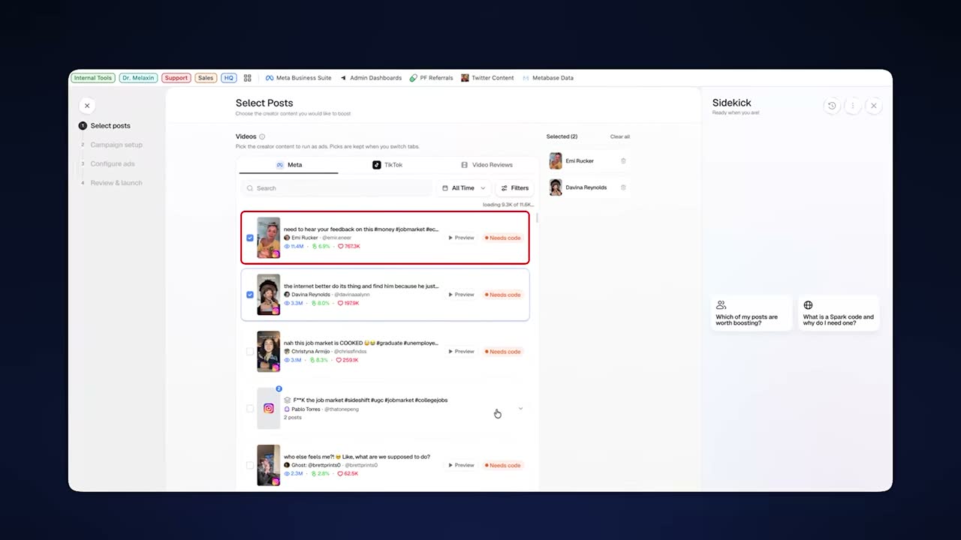Expand the Pablo Torres 2 posts group
The height and width of the screenshot is (540, 961).
(521, 409)
